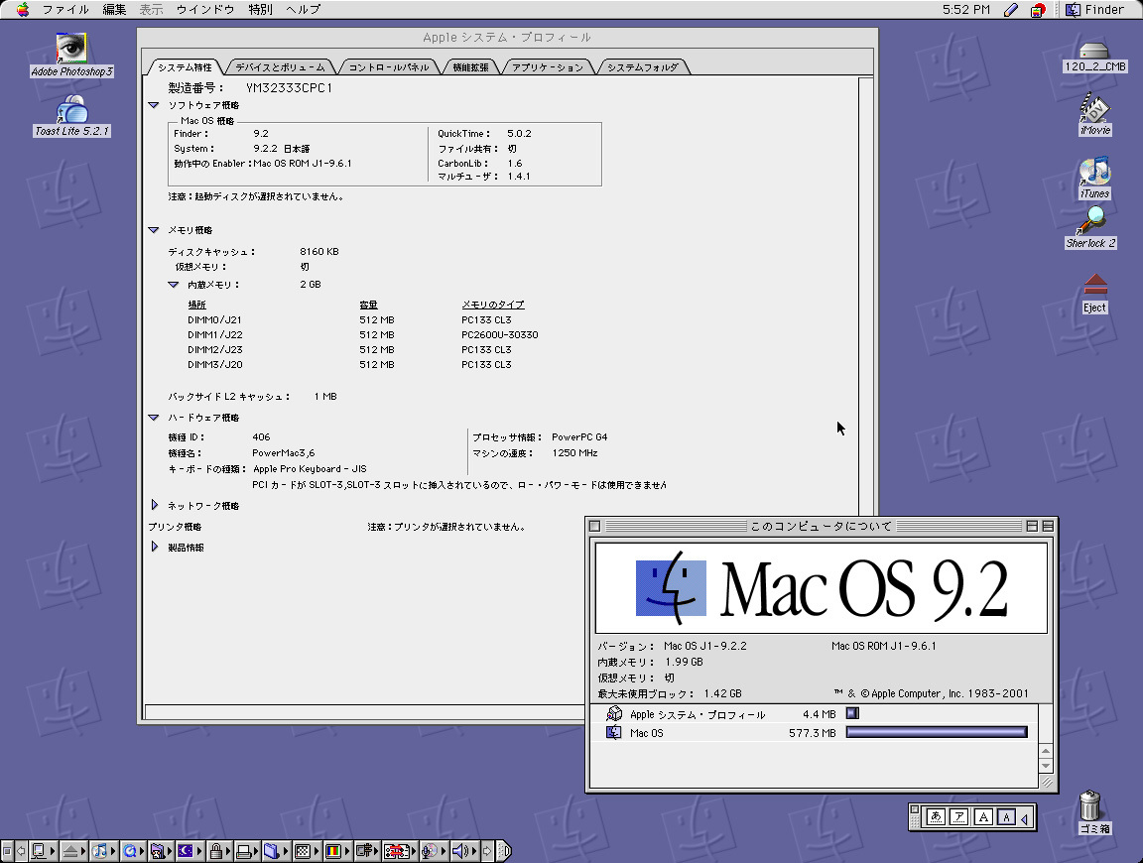Viewport: 1143px width, 863px height.
Task: Expand the ネットワーク概略 section
Action: [x=154, y=506]
